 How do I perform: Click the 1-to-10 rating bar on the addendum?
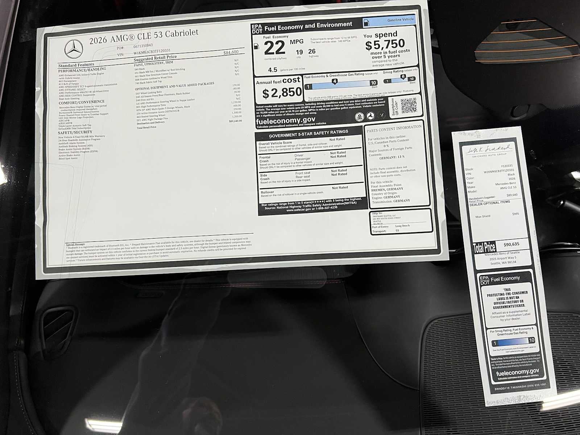513,341
